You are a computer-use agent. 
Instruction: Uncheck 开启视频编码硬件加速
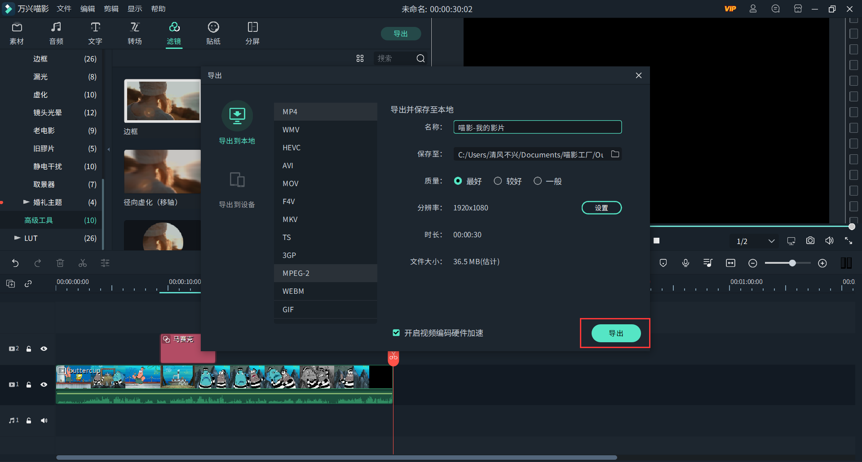click(x=396, y=333)
